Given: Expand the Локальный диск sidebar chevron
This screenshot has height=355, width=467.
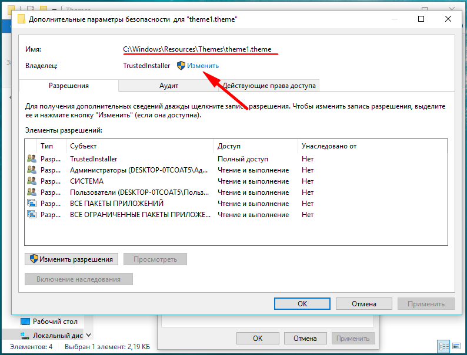Looking at the screenshot, I should pos(88,335).
